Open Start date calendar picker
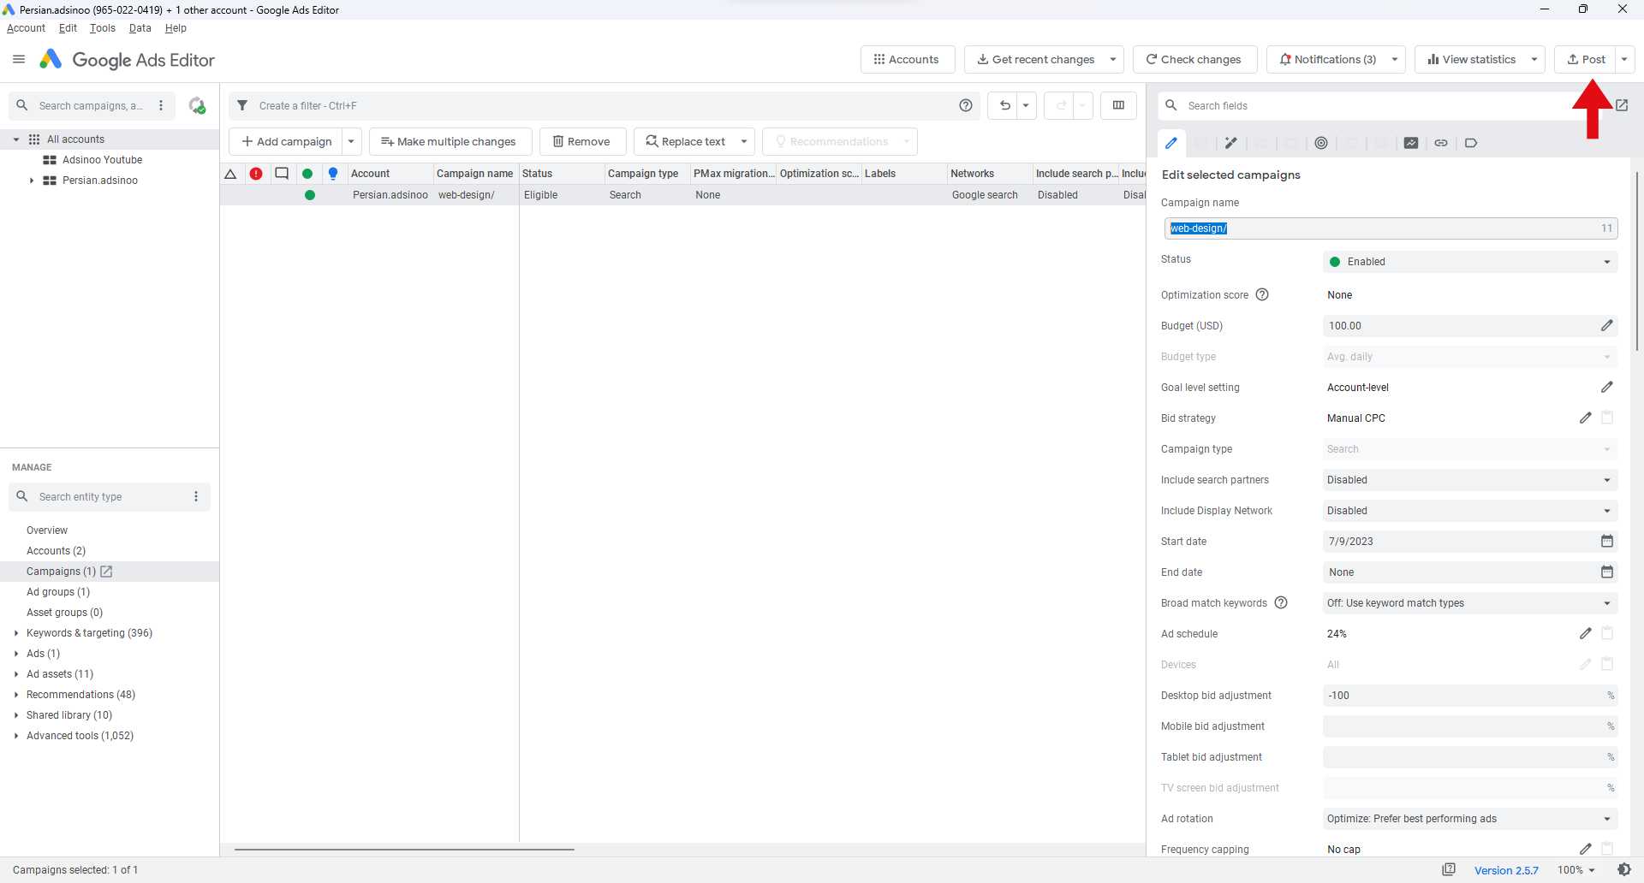Image resolution: width=1644 pixels, height=883 pixels. tap(1607, 541)
